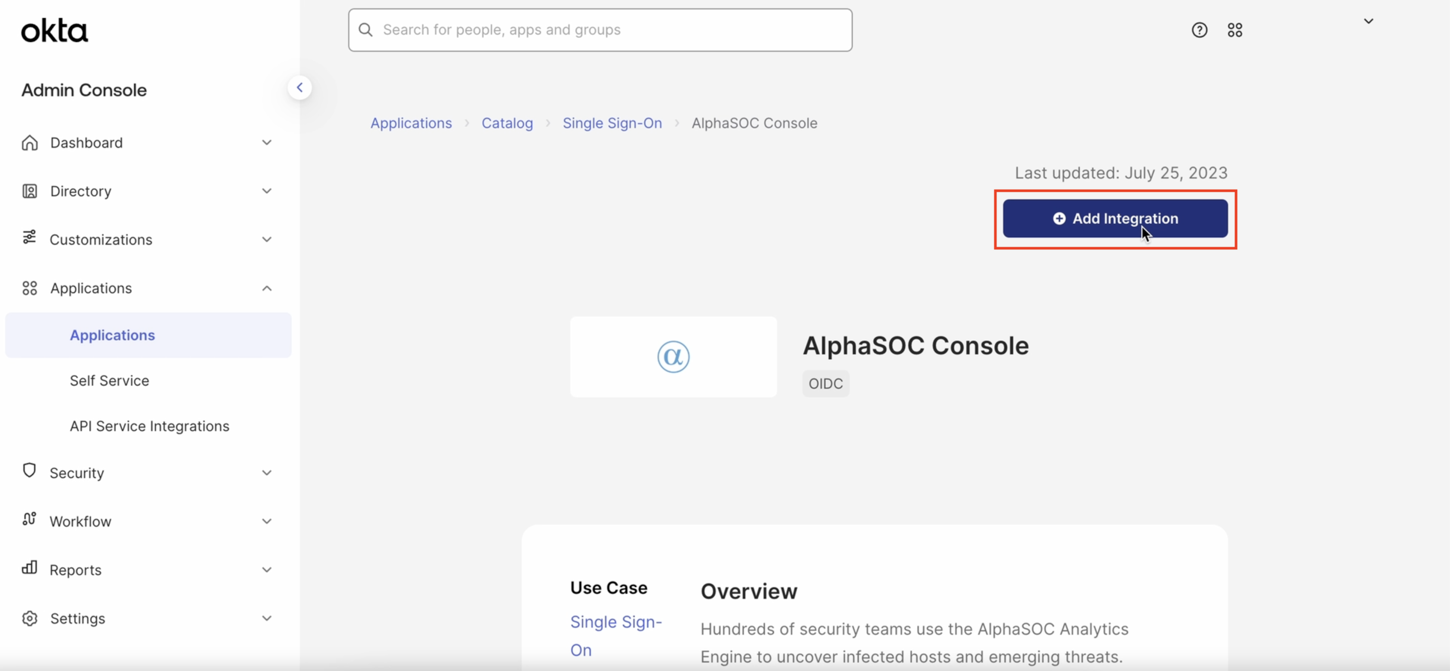Image resolution: width=1450 pixels, height=671 pixels.
Task: Click the Add Integration button
Action: point(1114,218)
